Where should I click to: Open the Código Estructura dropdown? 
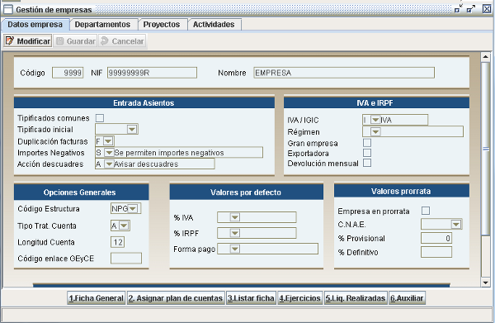pyautogui.click(x=133, y=209)
